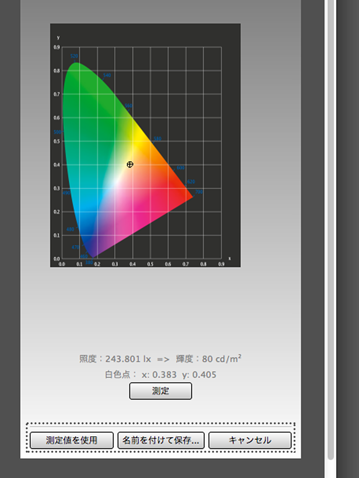359x478 pixels.
Task: Click the white point crosshair marker
Action: click(130, 164)
